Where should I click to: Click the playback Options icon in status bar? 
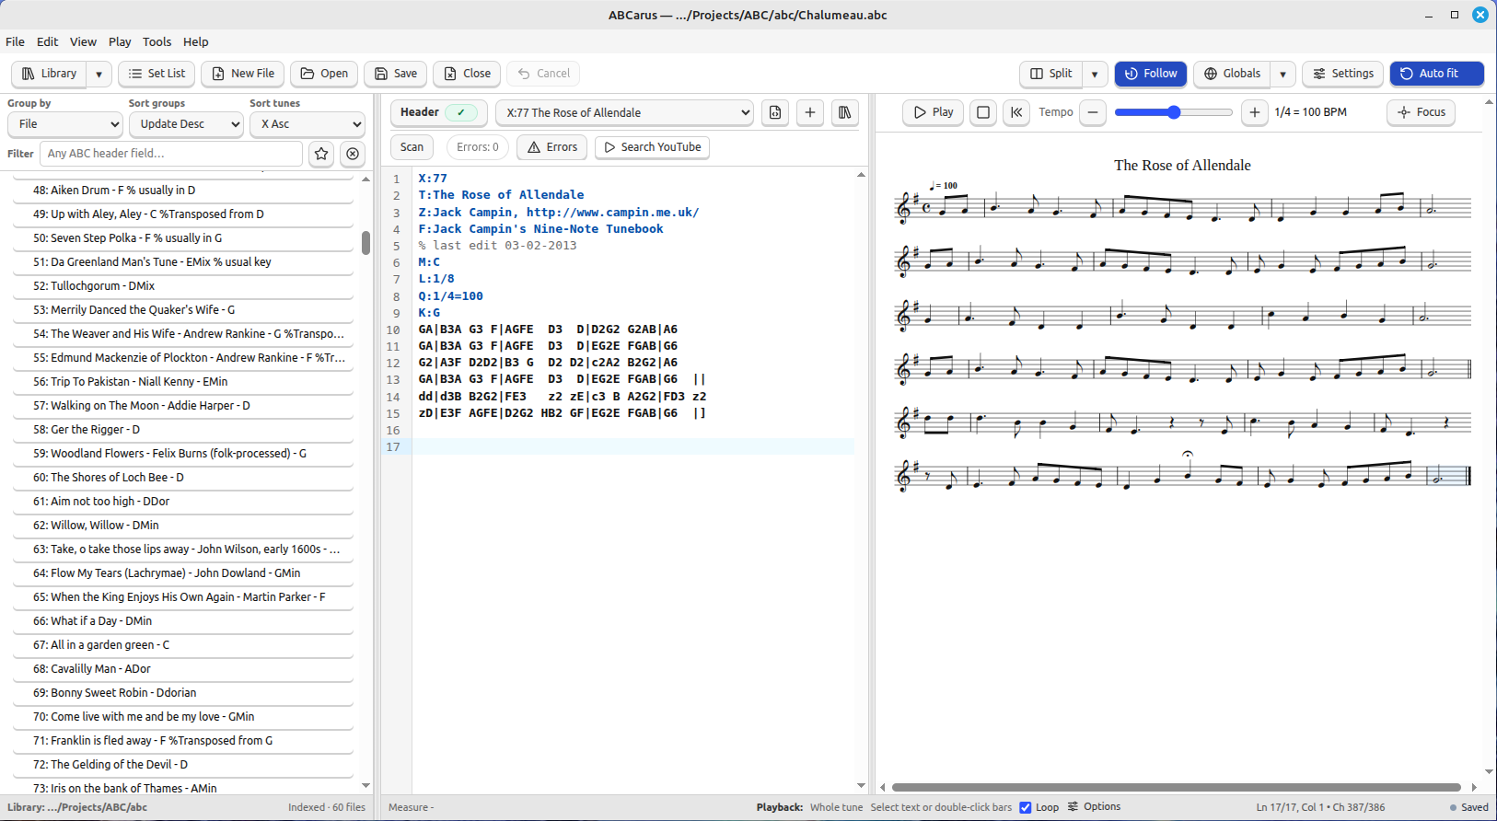tap(1094, 807)
